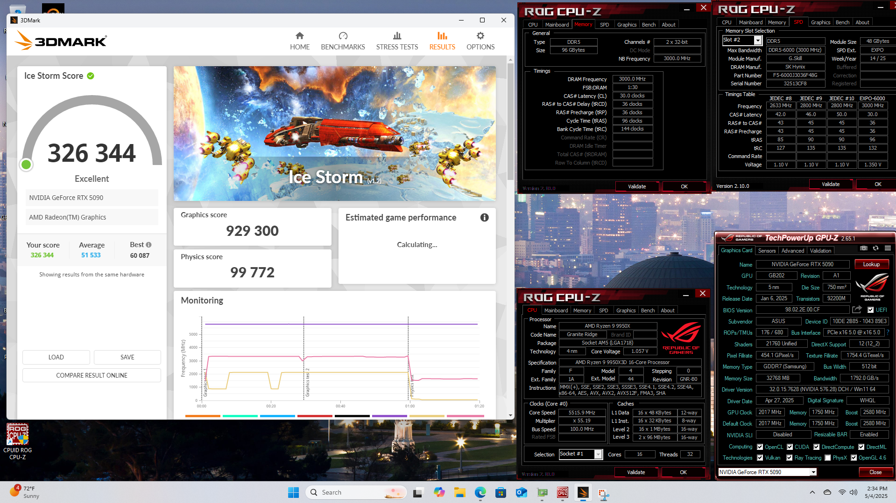Viewport: 896px width, 503px height.
Task: Open the STRESS TESTS section in 3DMark
Action: [397, 41]
